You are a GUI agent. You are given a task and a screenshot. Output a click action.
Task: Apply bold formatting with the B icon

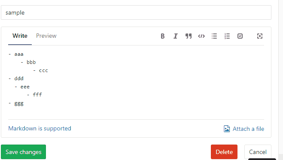(163, 36)
